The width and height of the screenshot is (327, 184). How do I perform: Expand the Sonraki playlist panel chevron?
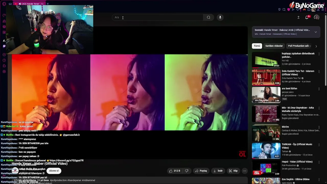click(x=316, y=32)
